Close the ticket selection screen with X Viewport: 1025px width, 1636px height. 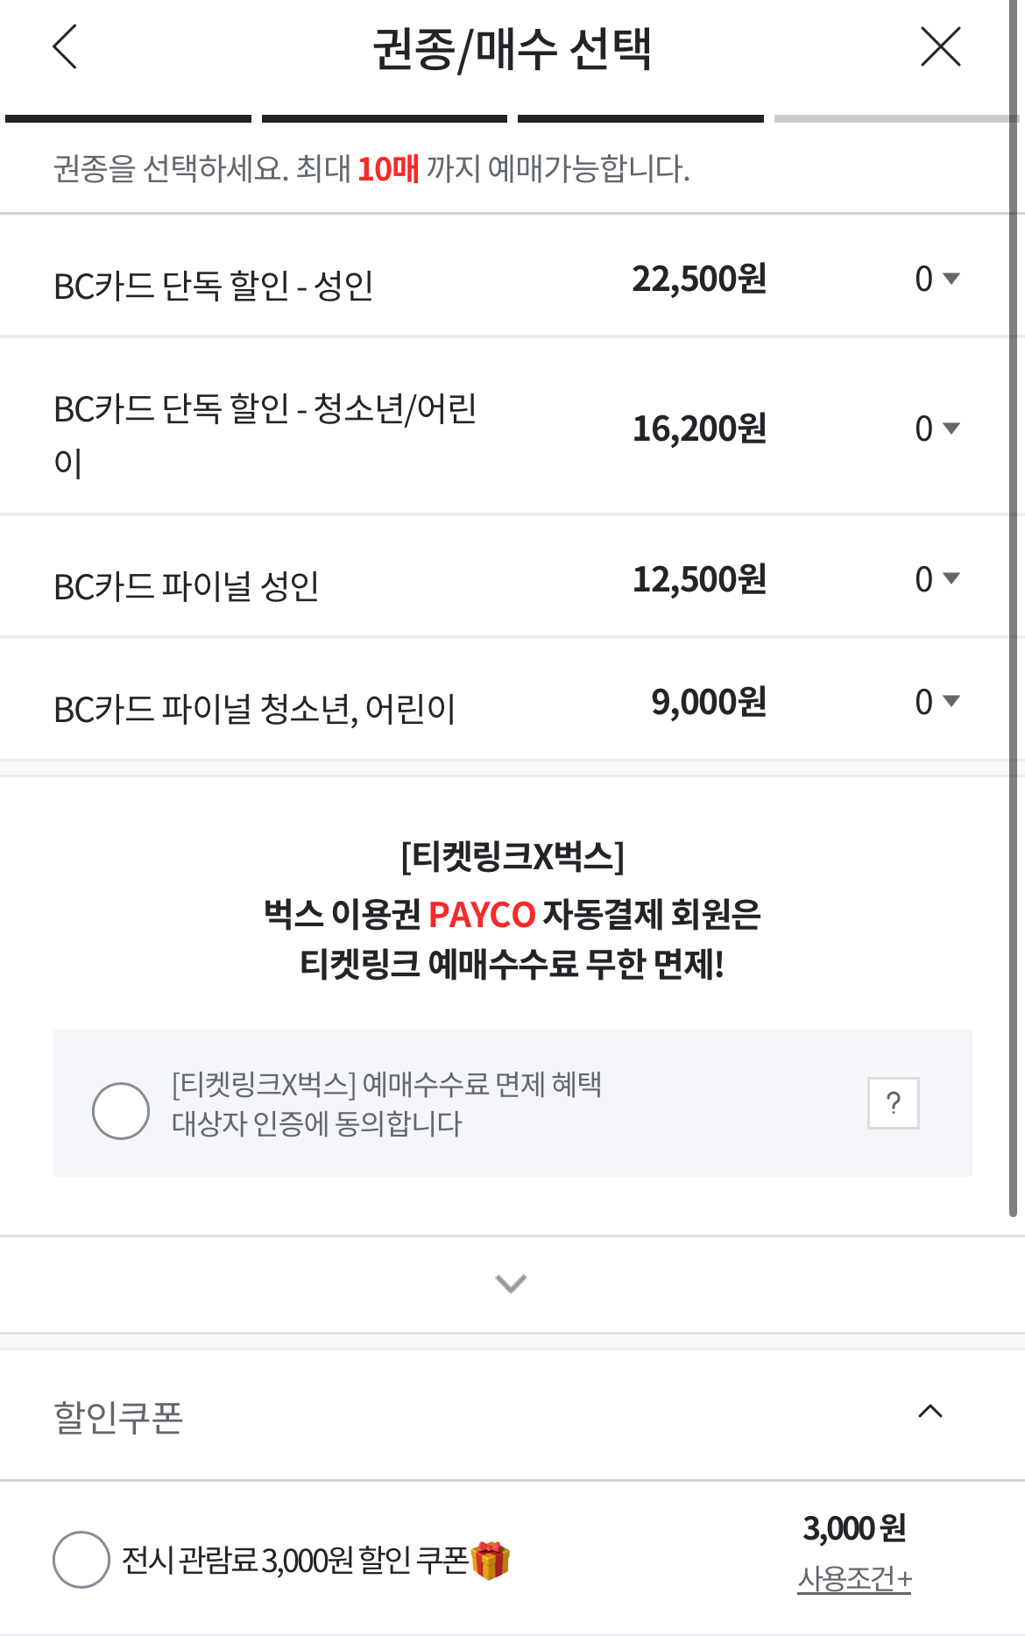coord(941,47)
